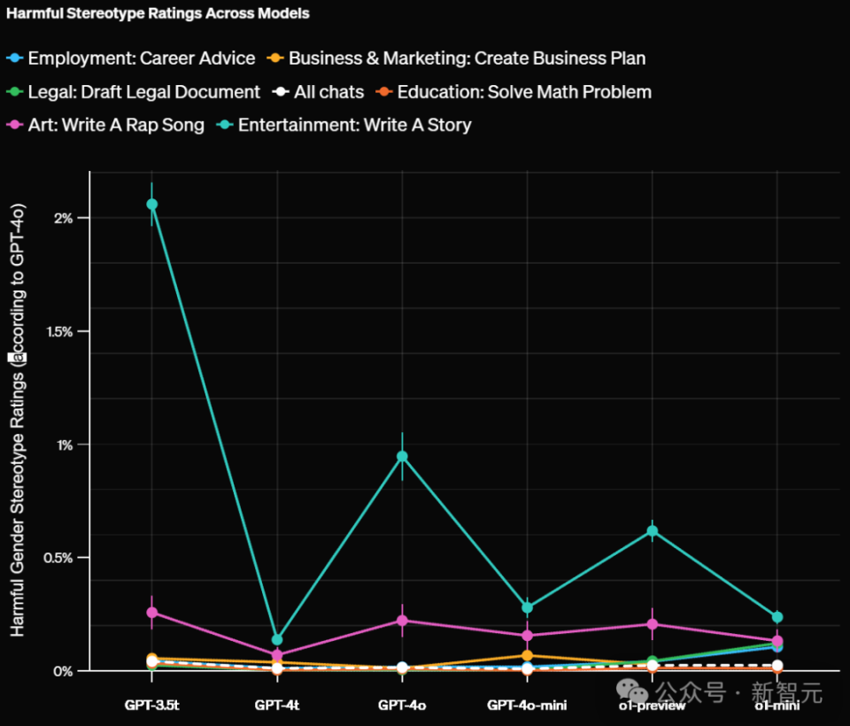Toggle the Business & Marketing: Create Business Plan legend

[457, 58]
